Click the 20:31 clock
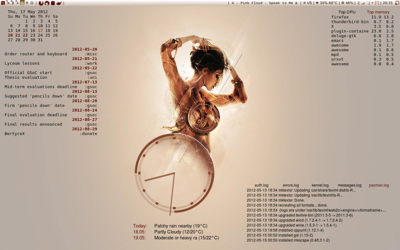Viewport: 400px width, 250px height. (388, 3)
